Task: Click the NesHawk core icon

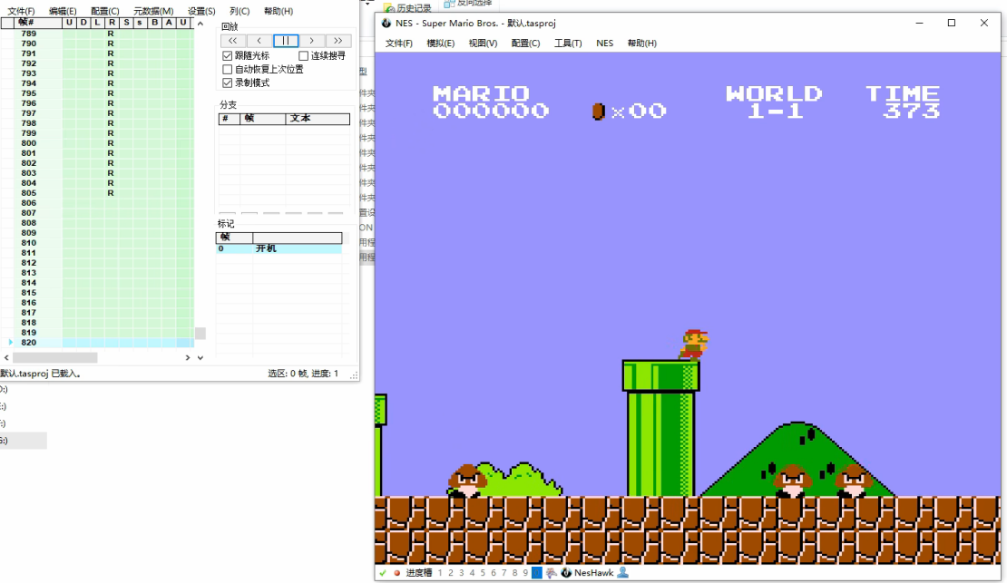Action: [x=566, y=573]
